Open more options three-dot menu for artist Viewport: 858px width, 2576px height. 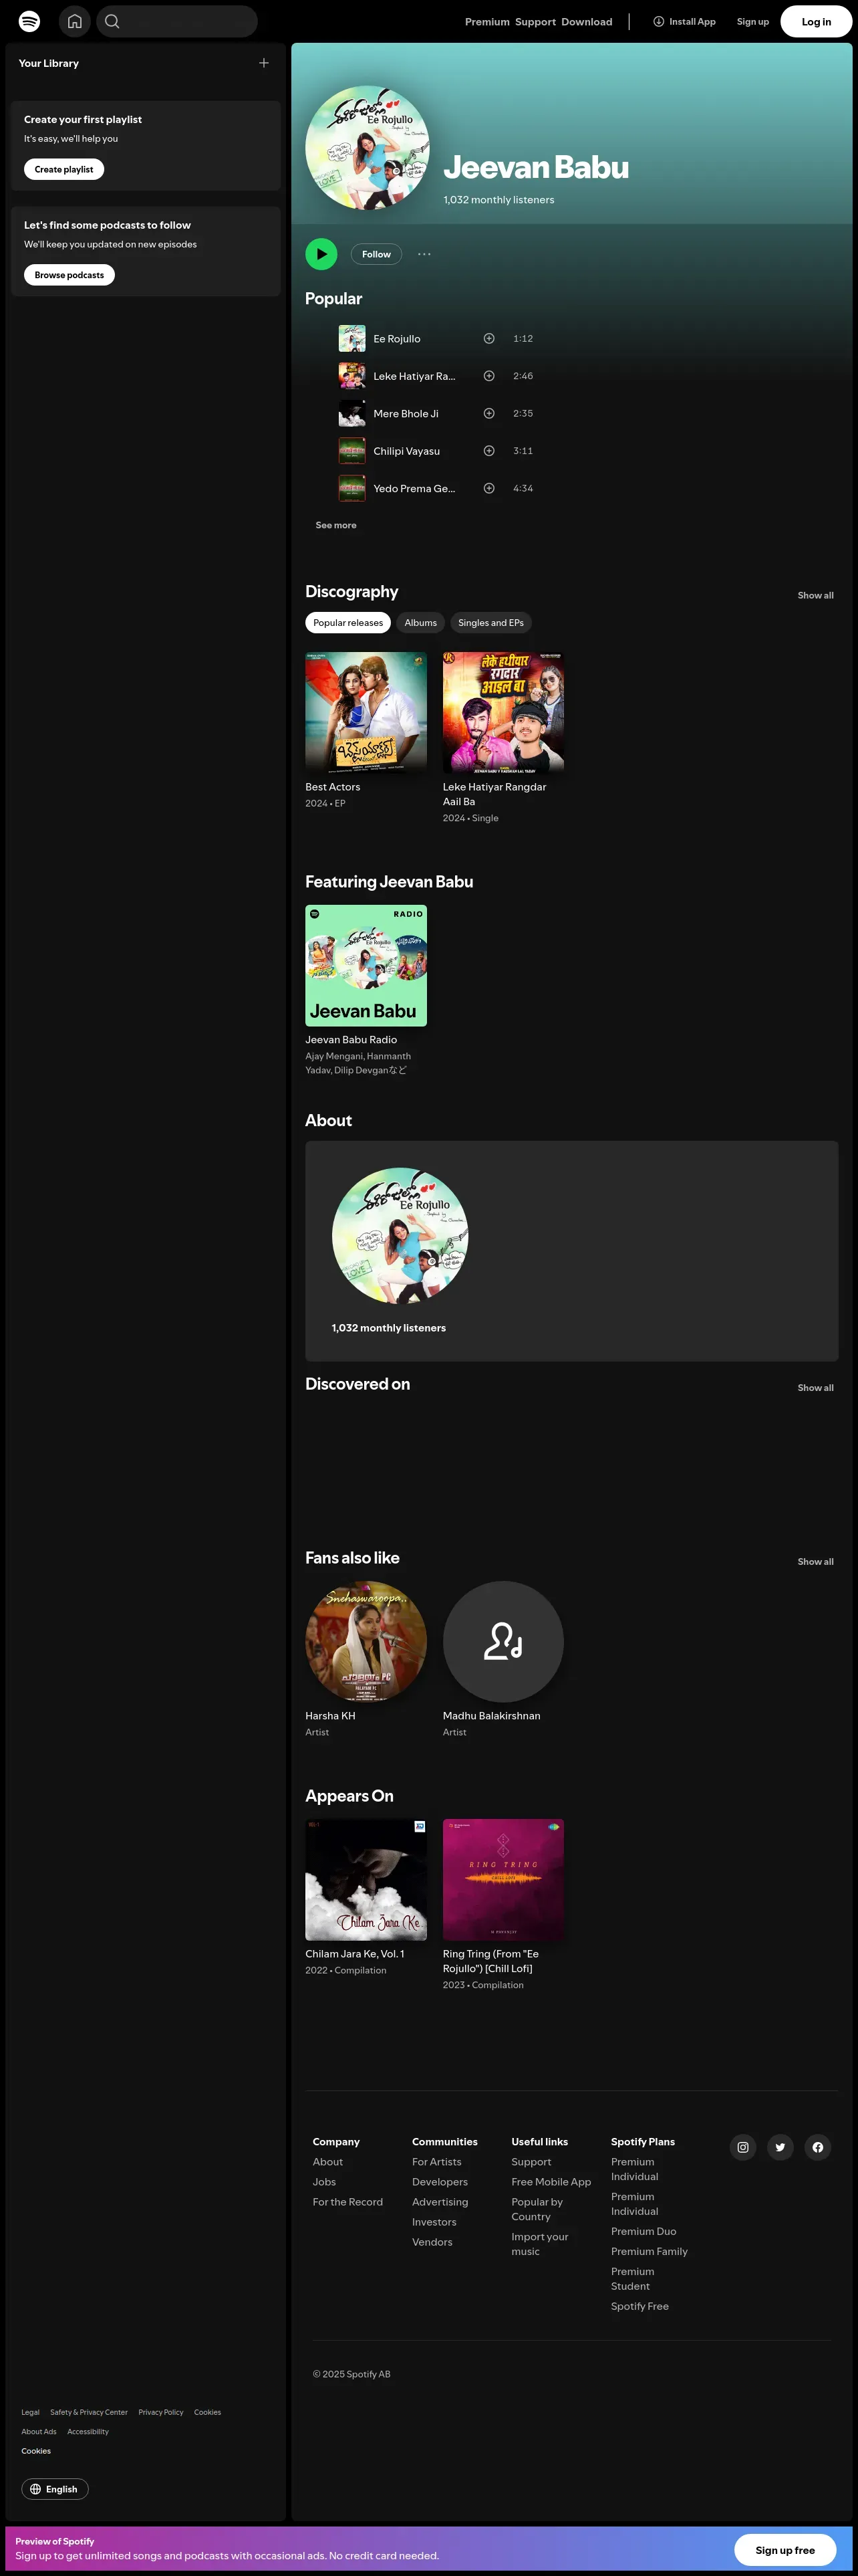click(424, 254)
